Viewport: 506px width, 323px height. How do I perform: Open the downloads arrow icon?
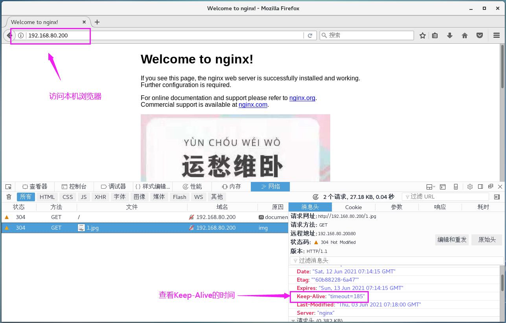click(x=450, y=35)
